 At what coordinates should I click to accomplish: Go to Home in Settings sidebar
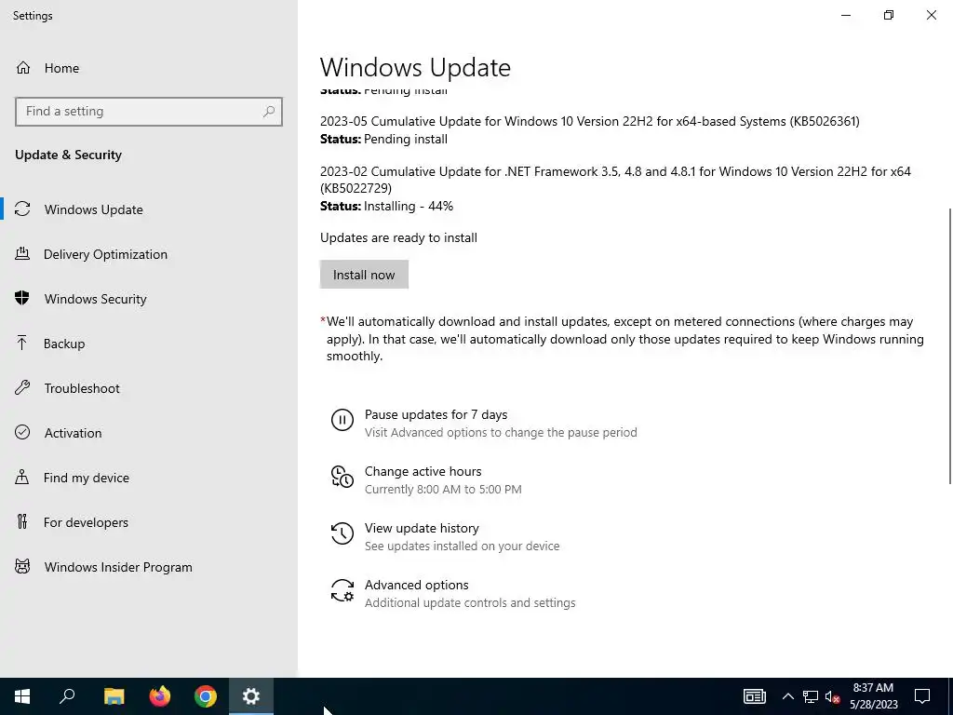tap(149, 67)
